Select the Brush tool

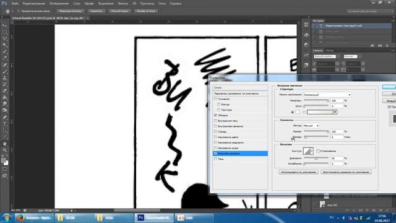point(4,71)
